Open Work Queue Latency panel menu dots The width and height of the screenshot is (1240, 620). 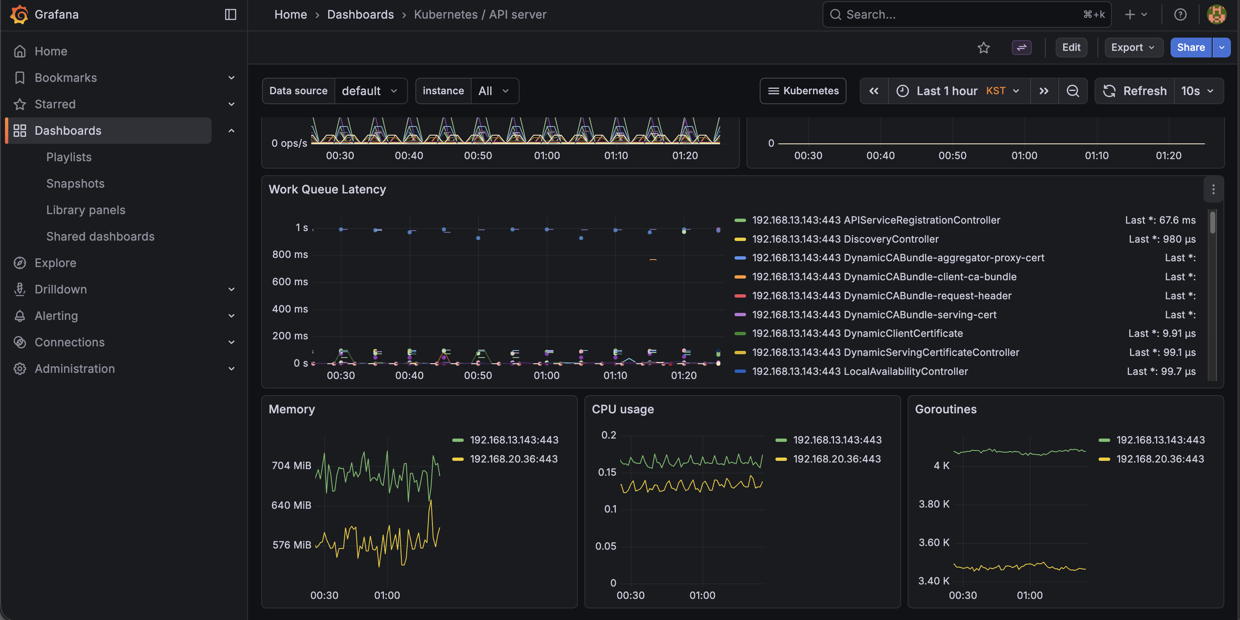[x=1213, y=190]
